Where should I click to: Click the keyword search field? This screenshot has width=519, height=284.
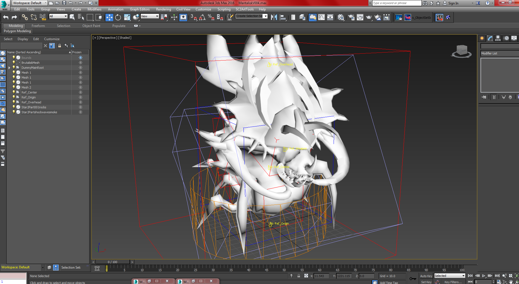tap(397, 3)
